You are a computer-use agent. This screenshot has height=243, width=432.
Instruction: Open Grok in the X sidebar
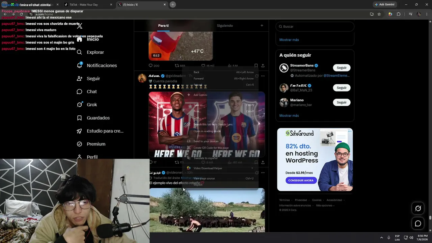coord(87,105)
